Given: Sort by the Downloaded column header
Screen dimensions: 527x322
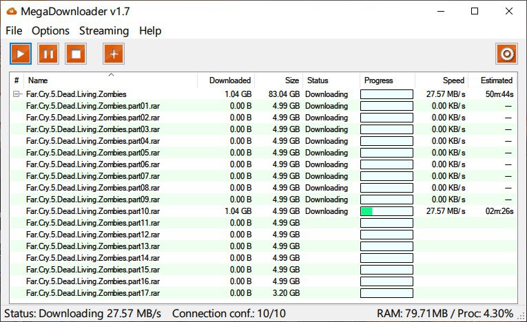Looking at the screenshot, I should pos(230,80).
